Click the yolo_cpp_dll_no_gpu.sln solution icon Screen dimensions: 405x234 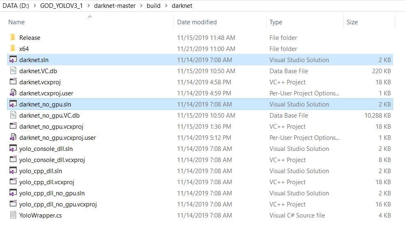pos(13,193)
